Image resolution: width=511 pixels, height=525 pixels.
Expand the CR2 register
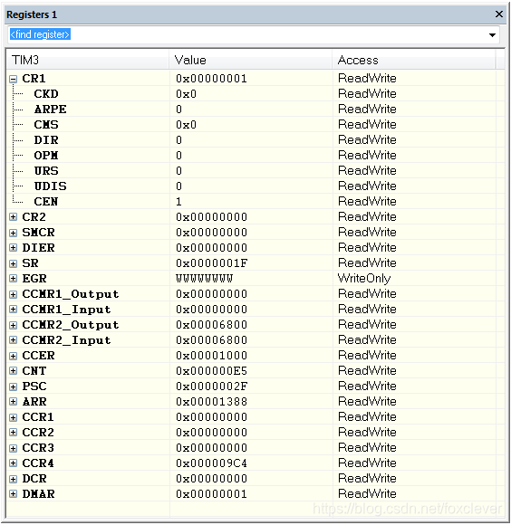[x=13, y=217]
